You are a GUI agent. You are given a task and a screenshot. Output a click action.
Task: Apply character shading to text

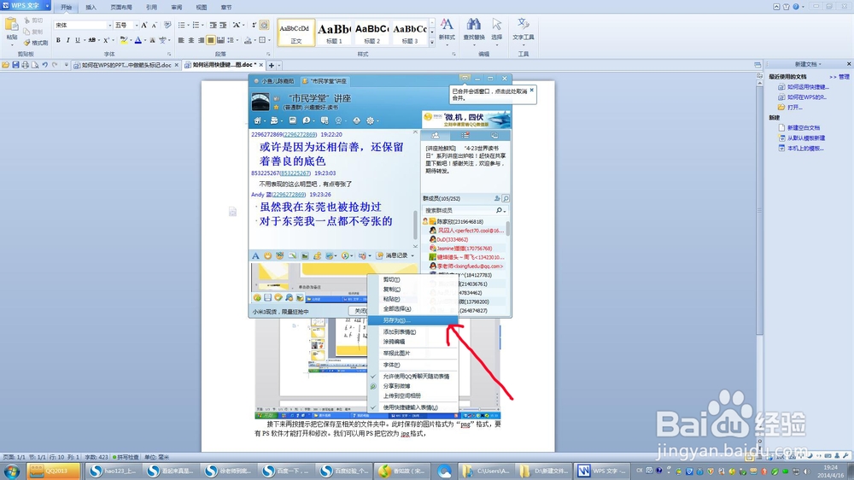[153, 40]
